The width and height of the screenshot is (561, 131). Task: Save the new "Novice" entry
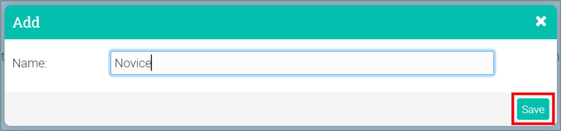[533, 109]
